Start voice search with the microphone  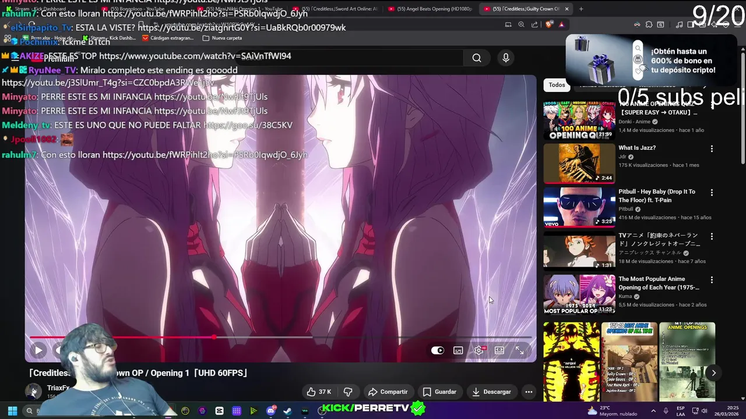tap(506, 58)
